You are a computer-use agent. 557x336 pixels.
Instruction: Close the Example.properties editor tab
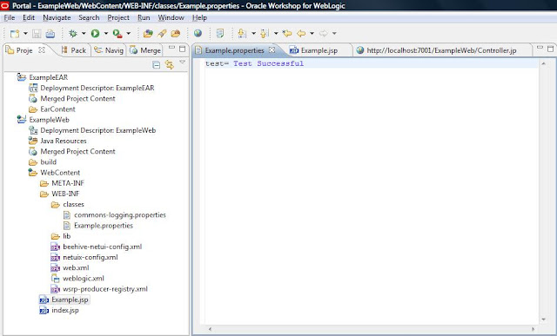[x=272, y=50]
